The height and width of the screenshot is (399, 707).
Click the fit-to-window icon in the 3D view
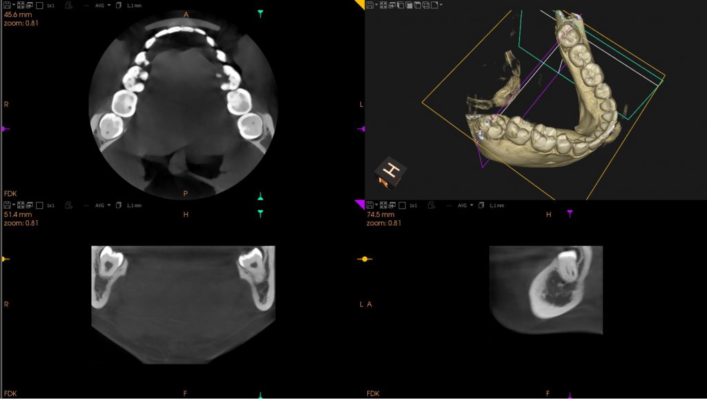coord(384,5)
